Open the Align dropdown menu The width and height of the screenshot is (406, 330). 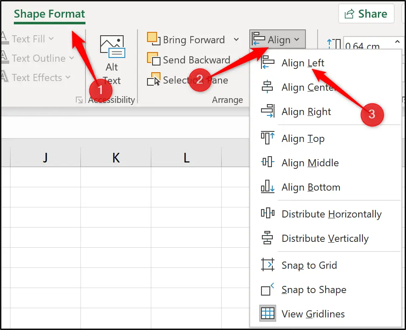point(277,39)
